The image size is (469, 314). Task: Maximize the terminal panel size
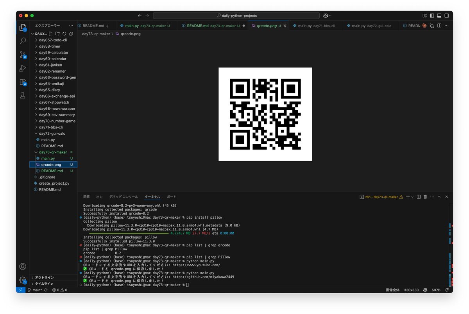point(439,197)
